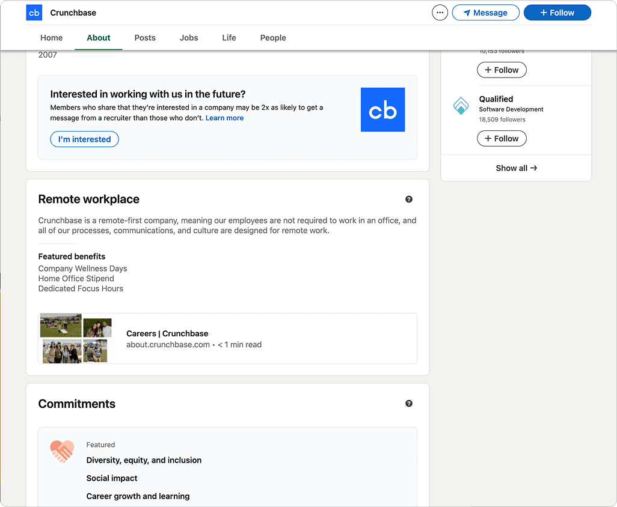The image size is (617, 507).
Task: Open the three-dot more options menu
Action: point(440,13)
